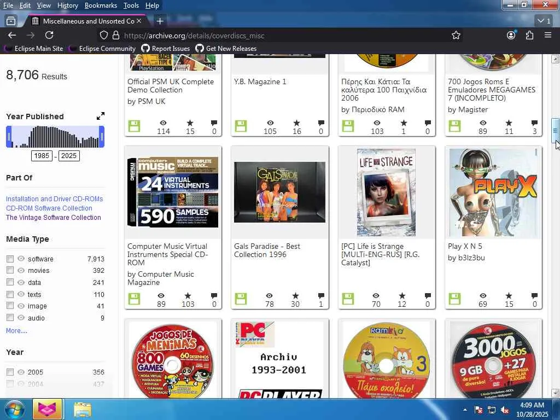Open The Vintage Software Collection link

pos(53,218)
